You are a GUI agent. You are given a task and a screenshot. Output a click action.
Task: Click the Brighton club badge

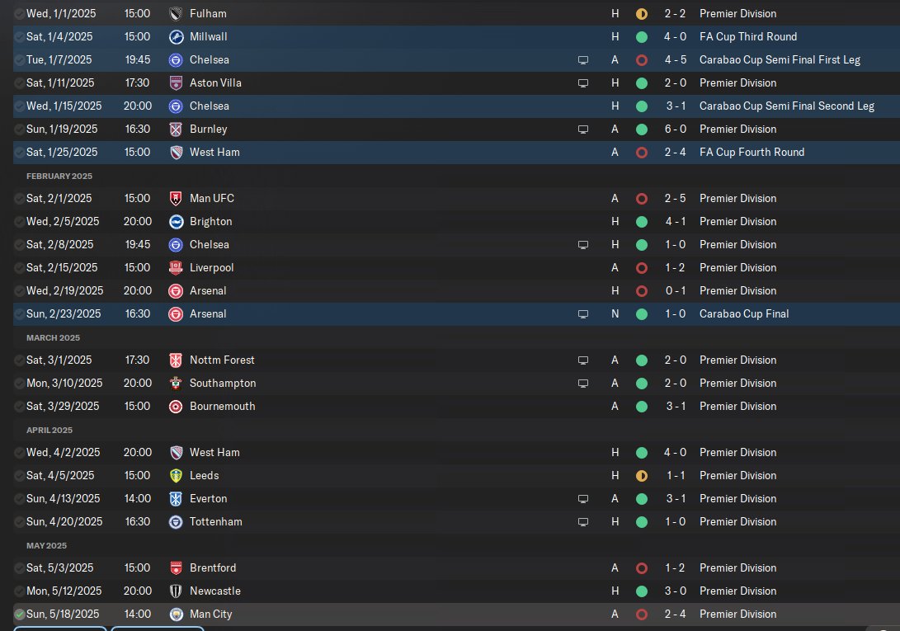pyautogui.click(x=176, y=222)
